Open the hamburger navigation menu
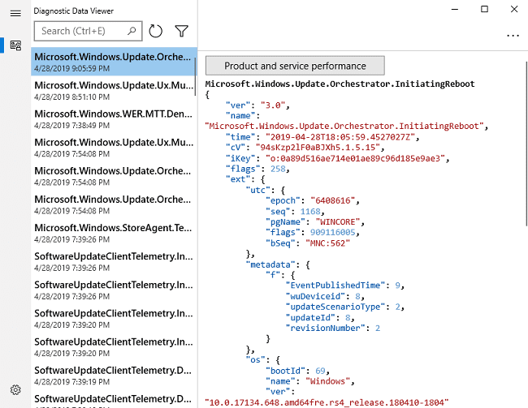 (x=15, y=14)
